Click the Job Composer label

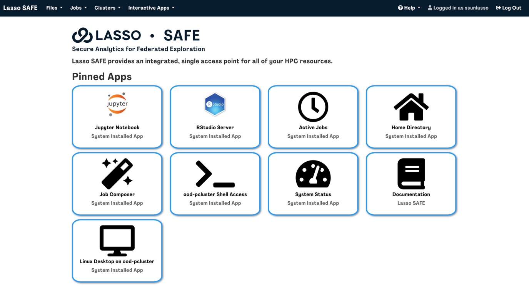(117, 194)
